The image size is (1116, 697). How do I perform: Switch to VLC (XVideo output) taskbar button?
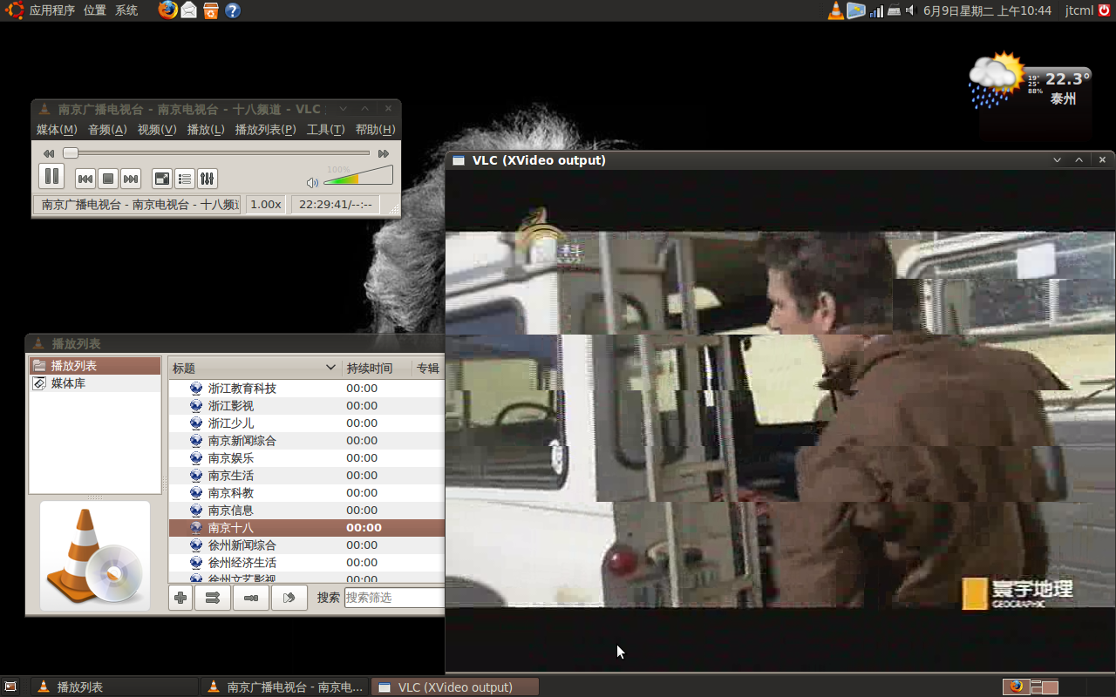(455, 687)
